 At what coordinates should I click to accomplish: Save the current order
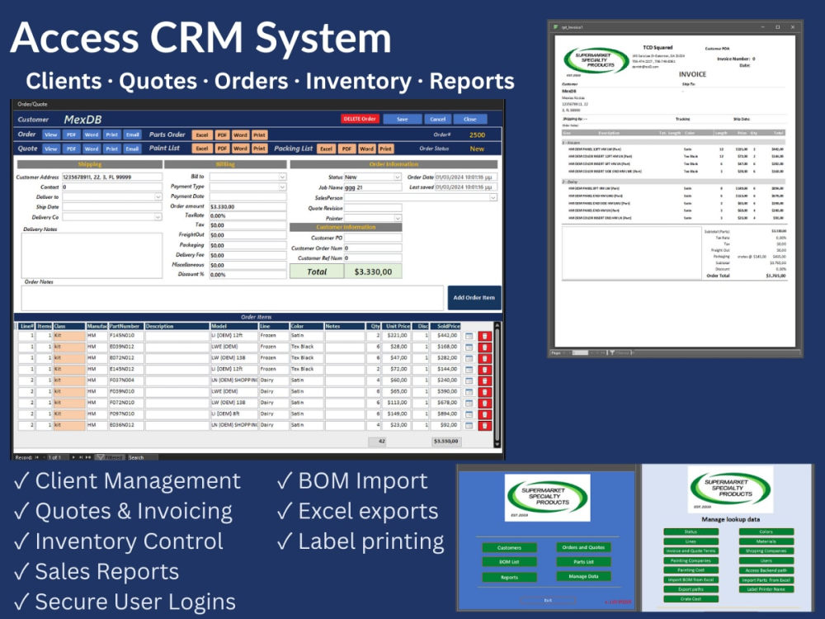tap(403, 119)
